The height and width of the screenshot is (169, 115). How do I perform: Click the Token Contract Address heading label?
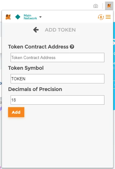(x=38, y=47)
